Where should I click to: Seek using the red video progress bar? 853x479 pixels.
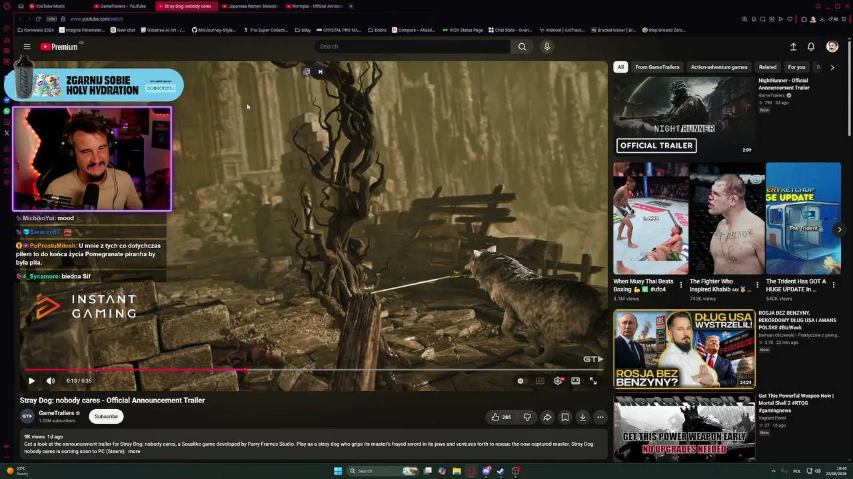pyautogui.click(x=314, y=369)
